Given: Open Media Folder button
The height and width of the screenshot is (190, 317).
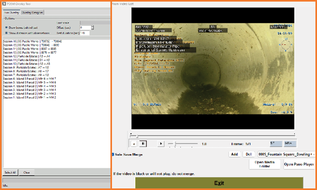Looking at the screenshot, I should coord(265,164).
